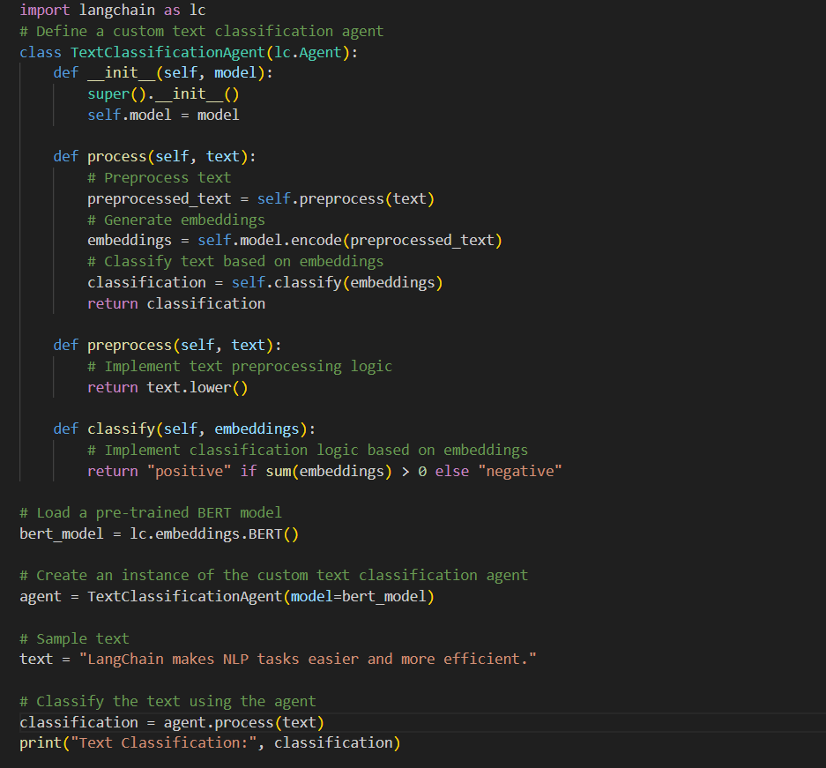
Task: Click the "positive" string literal
Action: (189, 471)
